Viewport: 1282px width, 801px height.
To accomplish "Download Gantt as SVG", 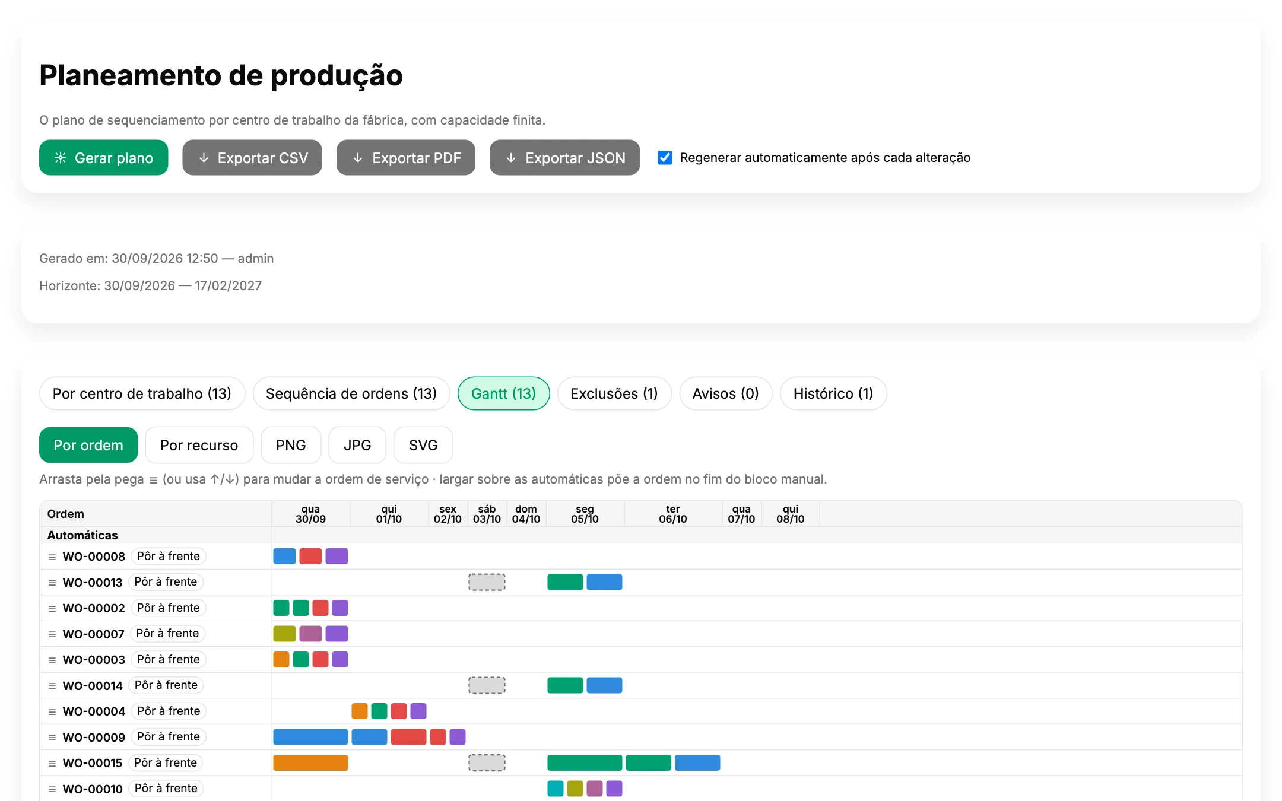I will 423,445.
